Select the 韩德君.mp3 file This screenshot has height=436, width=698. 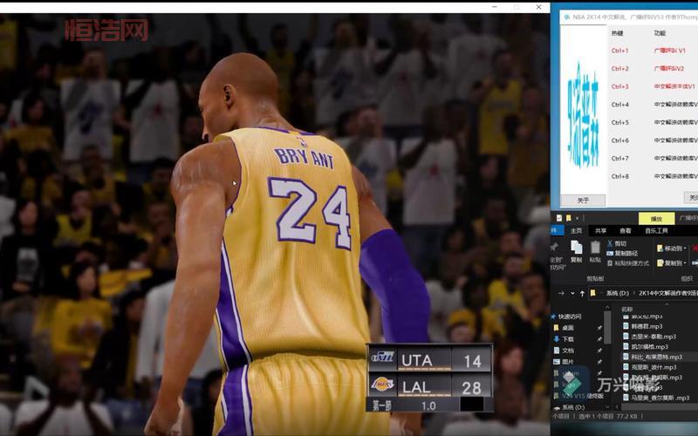[647, 326]
